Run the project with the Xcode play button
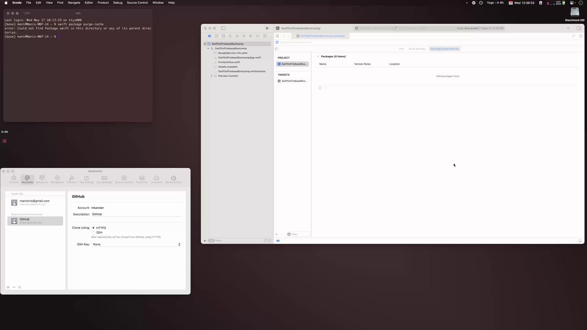 point(267,28)
